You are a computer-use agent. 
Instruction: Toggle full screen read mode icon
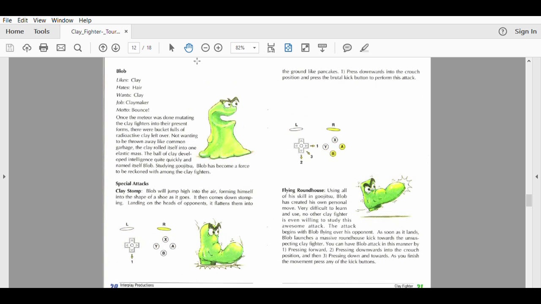305,48
